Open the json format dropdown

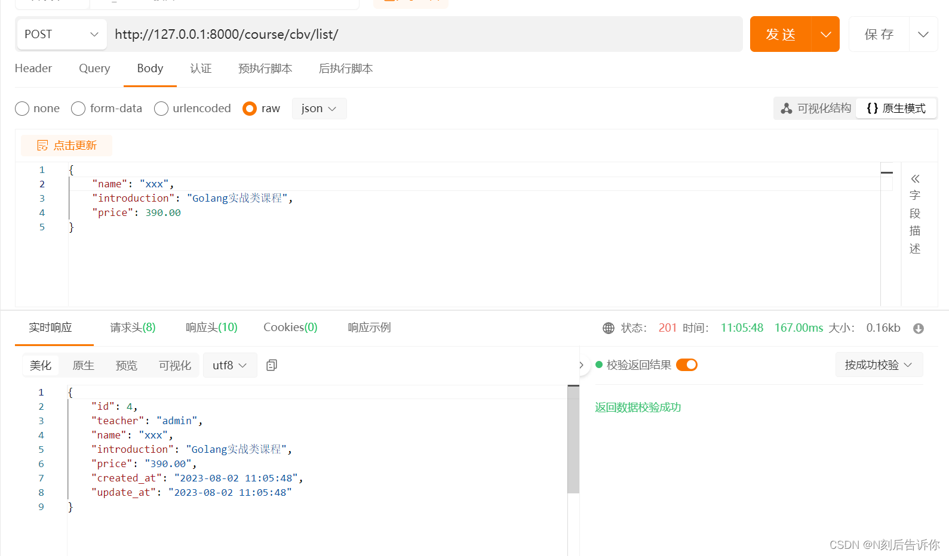click(319, 109)
